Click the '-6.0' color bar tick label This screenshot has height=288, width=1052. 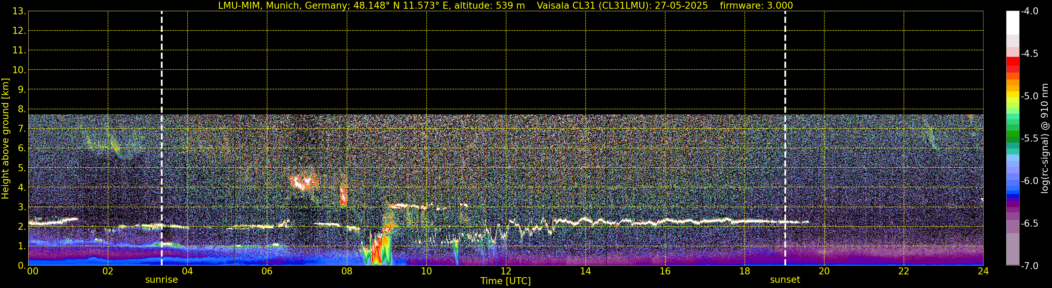tap(1030, 181)
